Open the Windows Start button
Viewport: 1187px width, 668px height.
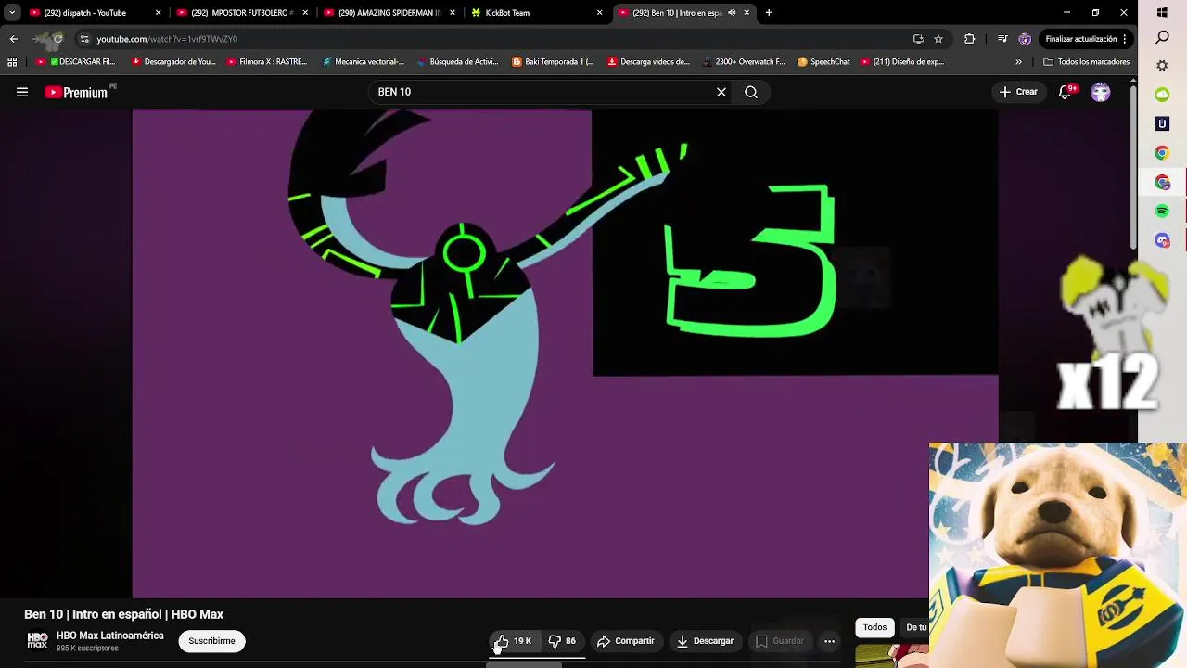(x=1162, y=13)
